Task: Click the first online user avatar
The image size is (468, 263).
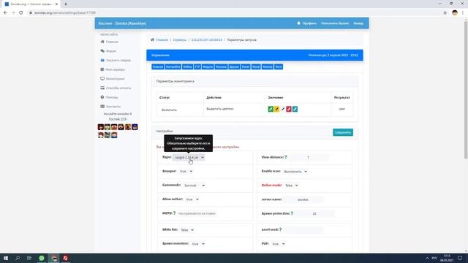Action: [101, 127]
